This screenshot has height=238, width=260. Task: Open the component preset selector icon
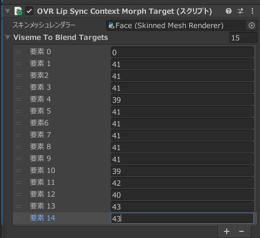click(240, 11)
